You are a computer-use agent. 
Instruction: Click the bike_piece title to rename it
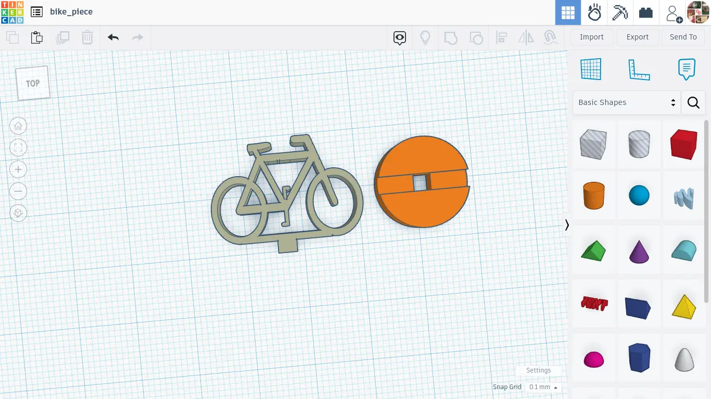[x=71, y=11]
